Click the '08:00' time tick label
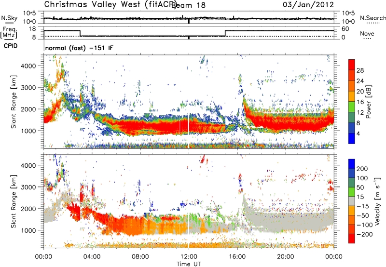Screen dimensions: 386x267 pyautogui.click(x=140, y=257)
